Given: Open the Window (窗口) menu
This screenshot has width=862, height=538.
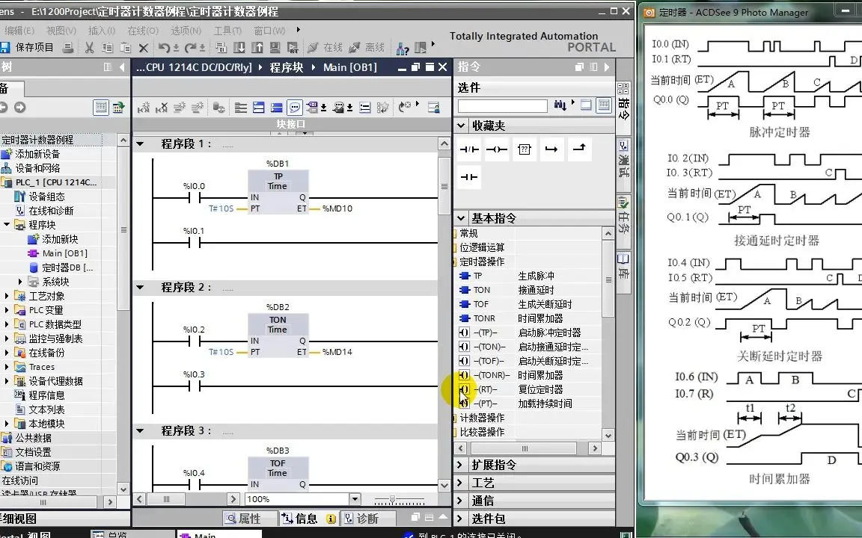Looking at the screenshot, I should coord(269,31).
